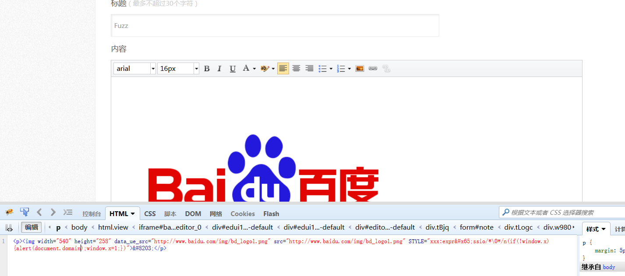Switch to the DOM tab
Image resolution: width=625 pixels, height=276 pixels.
coord(193,214)
